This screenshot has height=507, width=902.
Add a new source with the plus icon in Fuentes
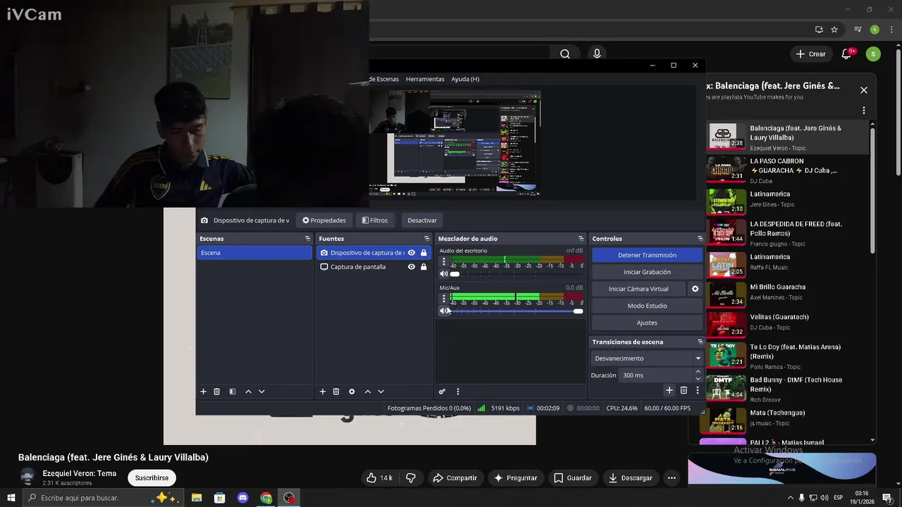(x=323, y=392)
